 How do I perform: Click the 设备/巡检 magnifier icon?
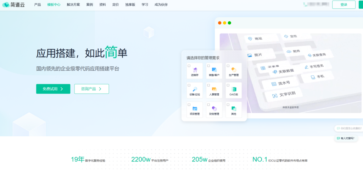[x=195, y=89]
